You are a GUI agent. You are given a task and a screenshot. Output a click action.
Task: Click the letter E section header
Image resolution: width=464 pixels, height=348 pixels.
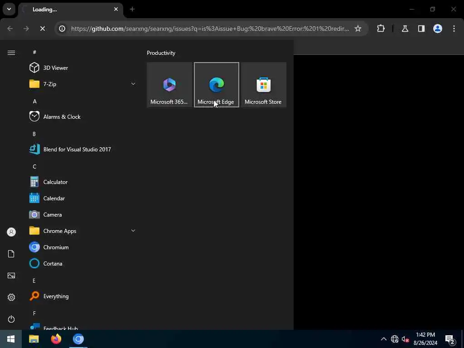coord(34,280)
